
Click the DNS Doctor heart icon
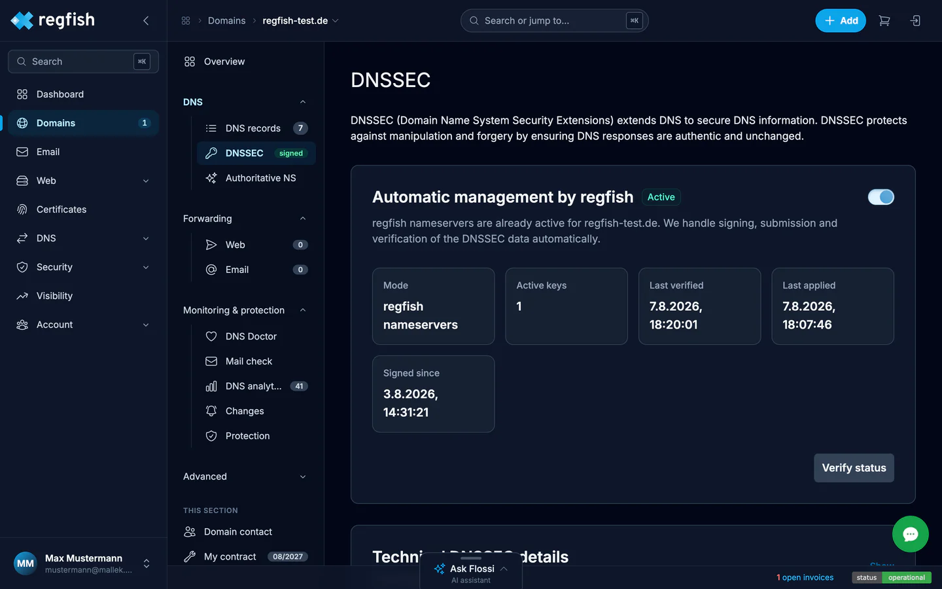pyautogui.click(x=211, y=336)
